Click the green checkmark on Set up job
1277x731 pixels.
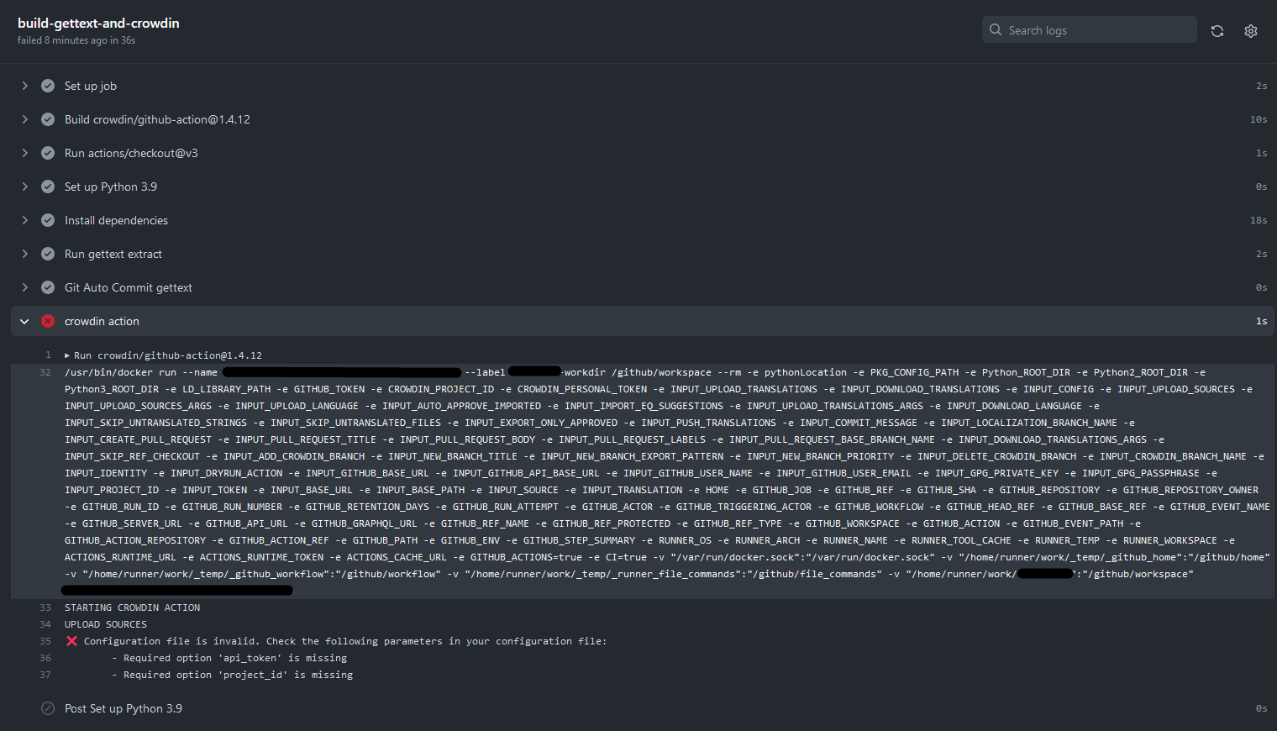[48, 85]
